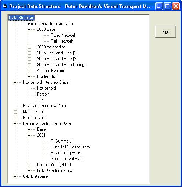Click the application icon in title bar
The width and height of the screenshot is (182, 187).
click(x=5, y=6)
